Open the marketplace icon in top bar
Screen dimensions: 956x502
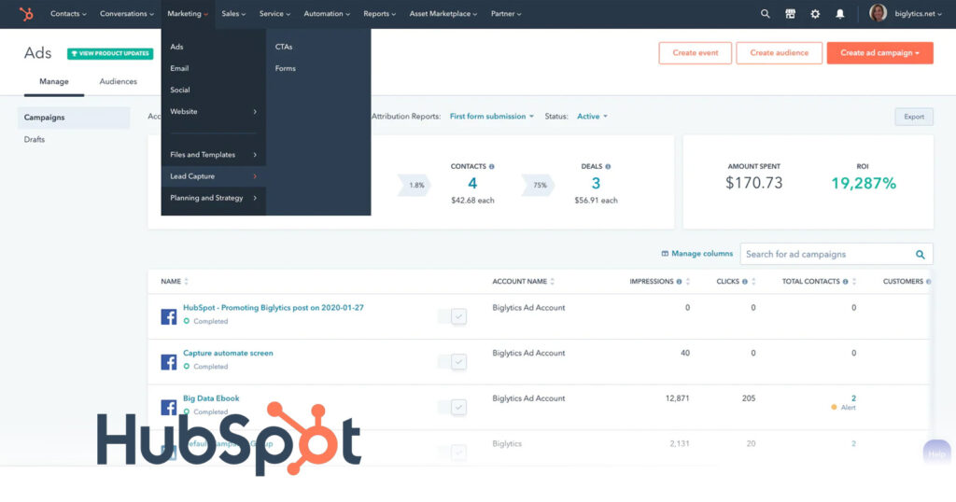point(791,14)
